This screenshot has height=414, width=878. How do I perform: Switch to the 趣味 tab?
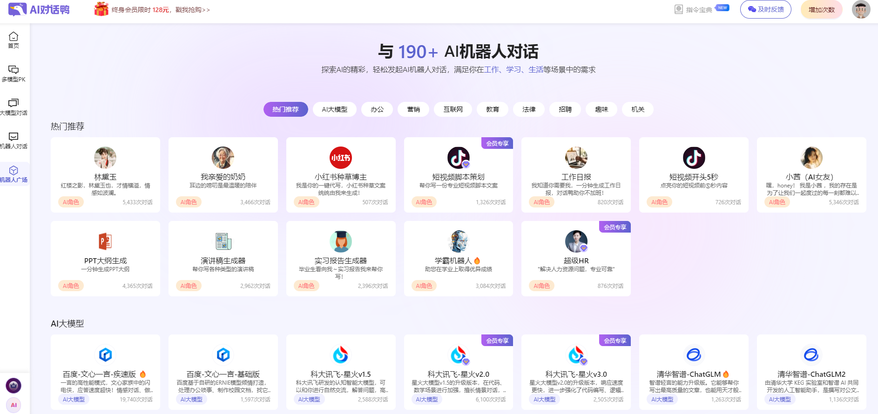click(601, 109)
